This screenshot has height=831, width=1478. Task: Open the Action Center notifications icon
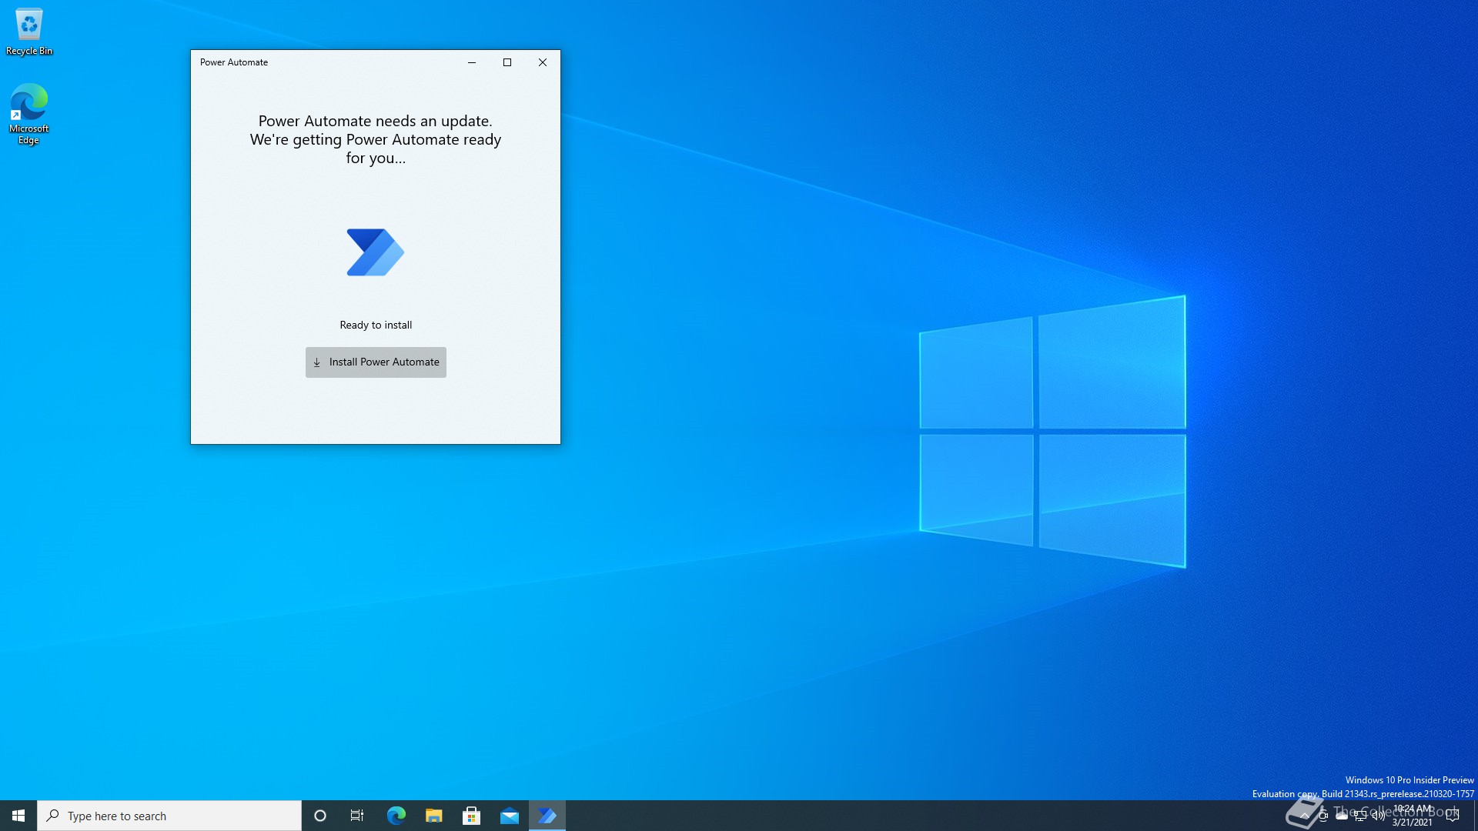pos(1453,816)
